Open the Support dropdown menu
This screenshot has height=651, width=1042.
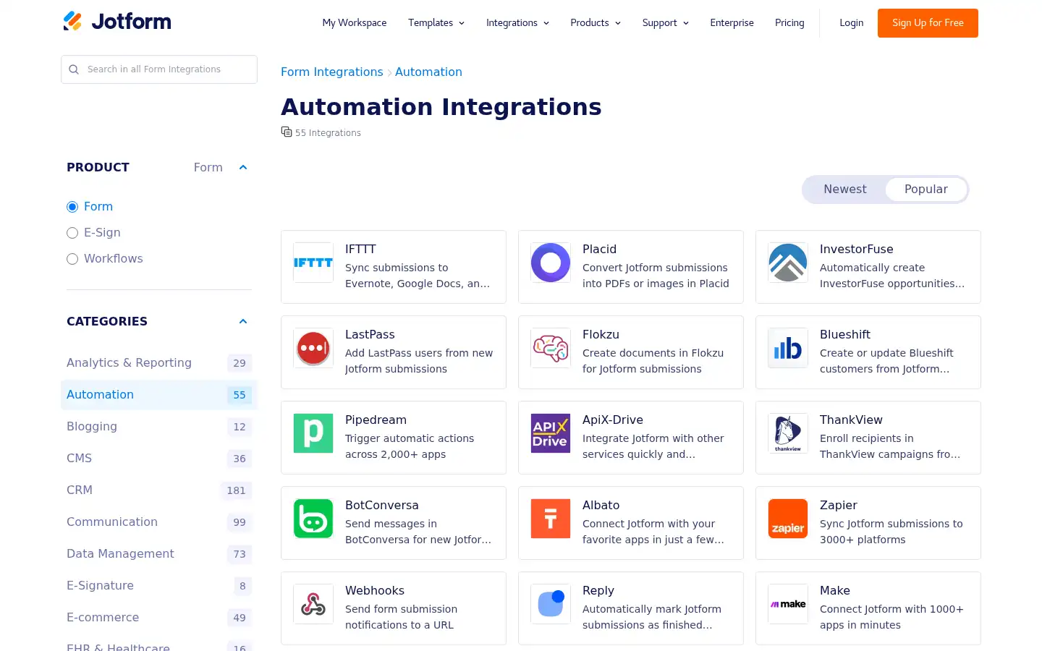665,23
